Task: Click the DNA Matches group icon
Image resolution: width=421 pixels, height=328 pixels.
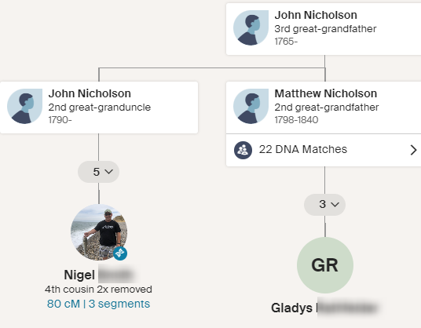Action: click(x=243, y=150)
